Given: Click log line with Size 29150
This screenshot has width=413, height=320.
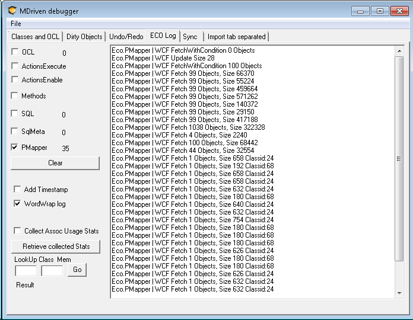Looking at the screenshot, I should pyautogui.click(x=183, y=112).
